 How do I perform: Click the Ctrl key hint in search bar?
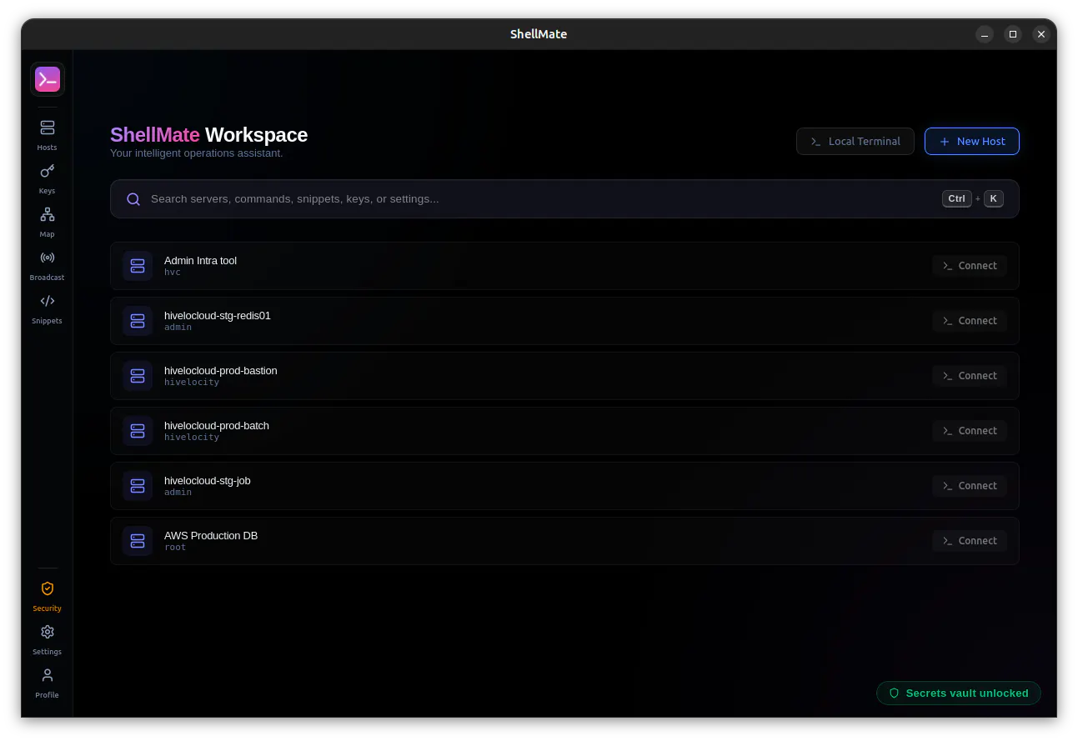pyautogui.click(x=957, y=199)
